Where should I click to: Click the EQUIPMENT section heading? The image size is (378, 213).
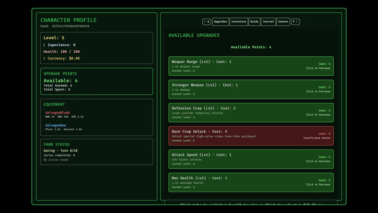click(x=54, y=104)
